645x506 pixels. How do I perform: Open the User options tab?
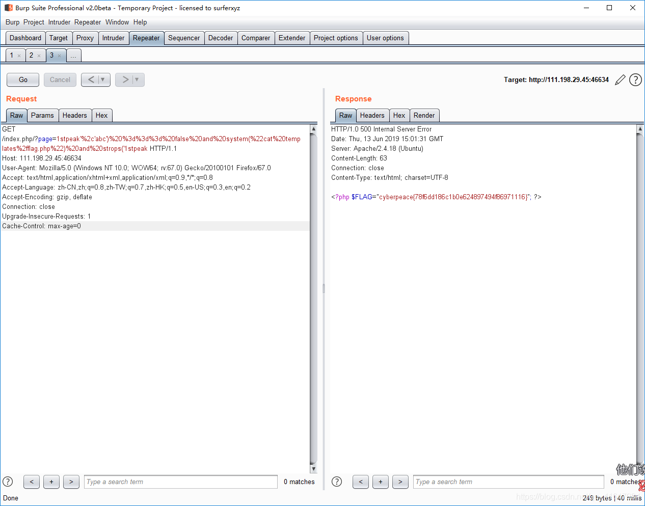385,38
